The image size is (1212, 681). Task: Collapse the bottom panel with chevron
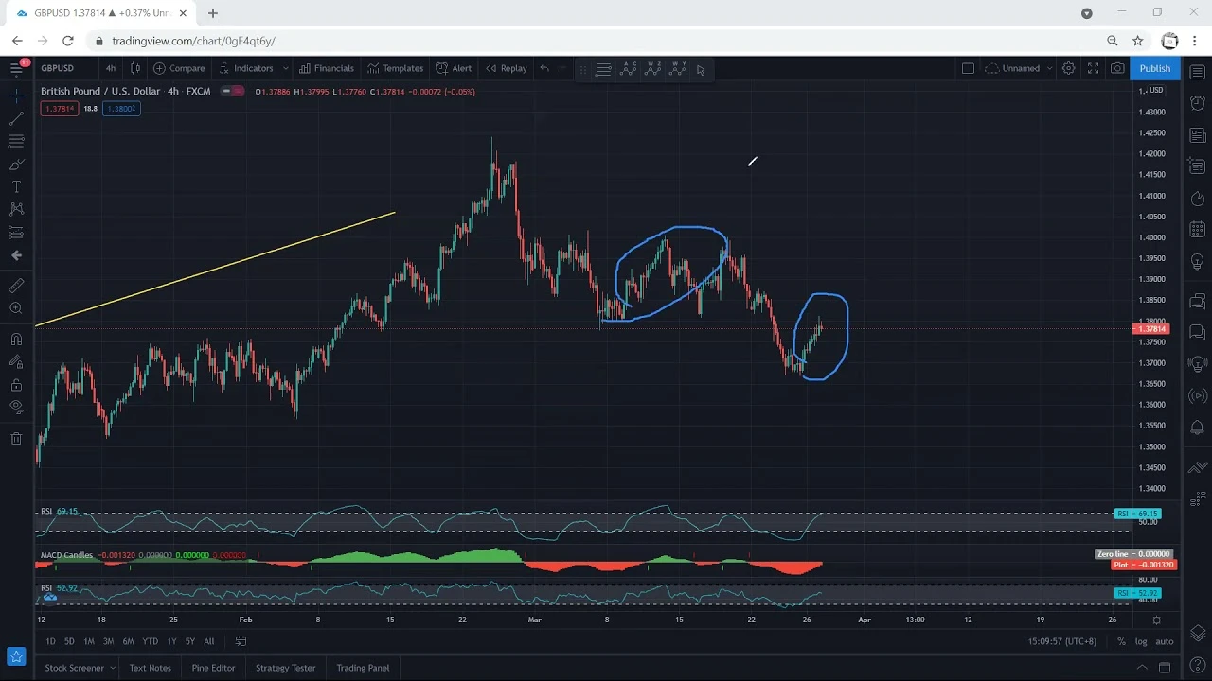coord(1141,668)
